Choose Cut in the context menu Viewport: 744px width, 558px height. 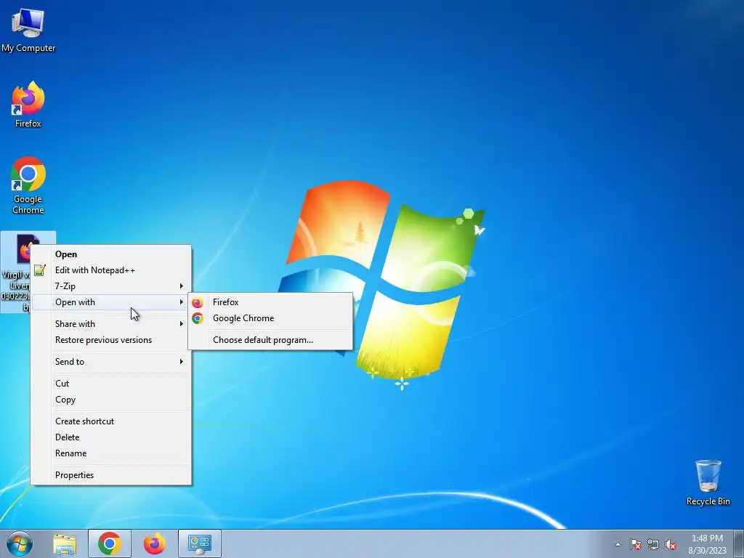(111, 384)
